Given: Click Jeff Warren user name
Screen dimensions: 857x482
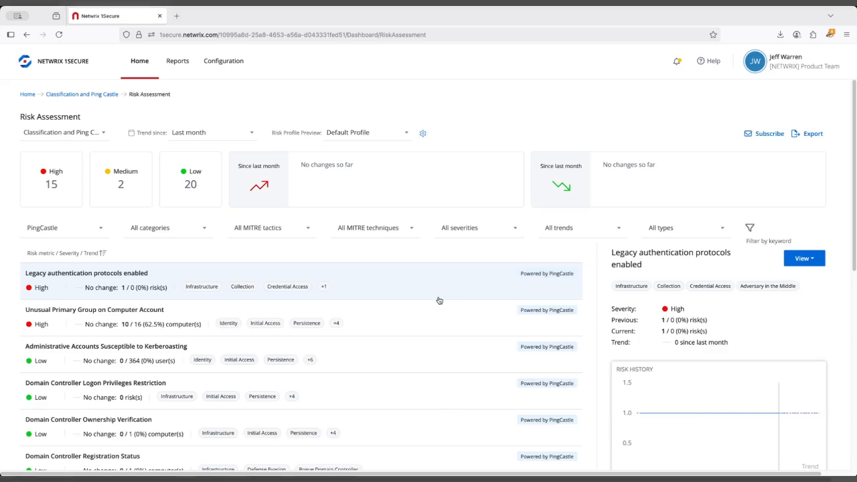Looking at the screenshot, I should (x=785, y=57).
